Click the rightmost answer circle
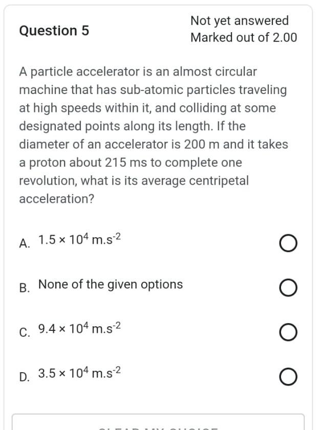322x430 pixels. [288, 243]
